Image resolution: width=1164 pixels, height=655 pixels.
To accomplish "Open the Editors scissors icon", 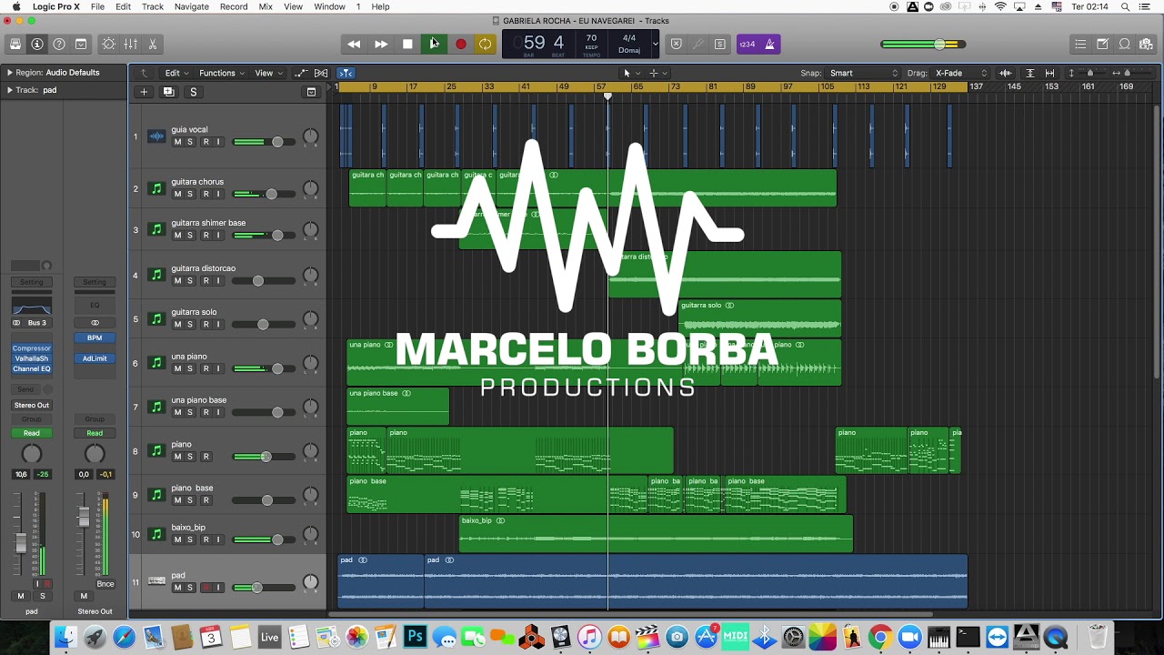I will click(x=153, y=44).
